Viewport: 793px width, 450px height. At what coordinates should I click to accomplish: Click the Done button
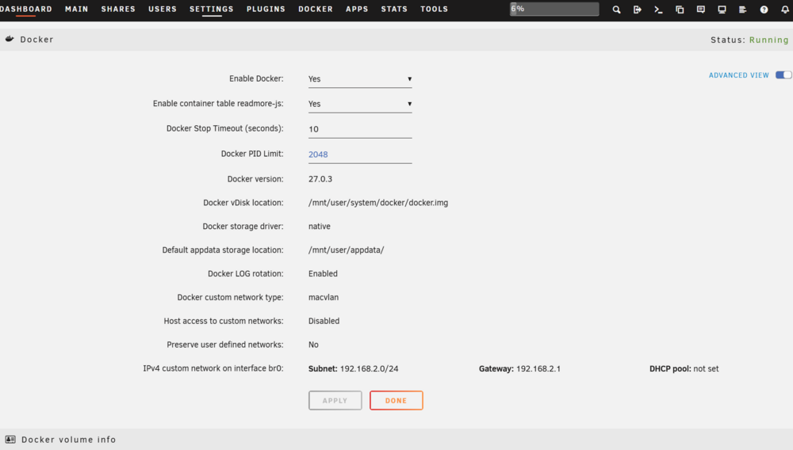(396, 401)
